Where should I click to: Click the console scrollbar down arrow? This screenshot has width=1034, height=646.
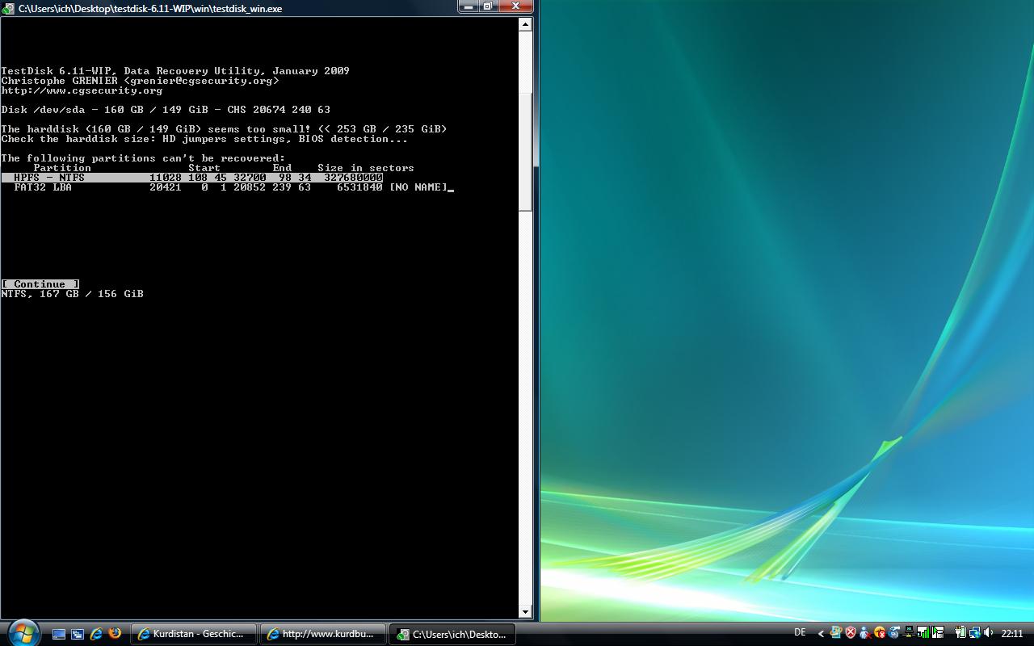[525, 612]
